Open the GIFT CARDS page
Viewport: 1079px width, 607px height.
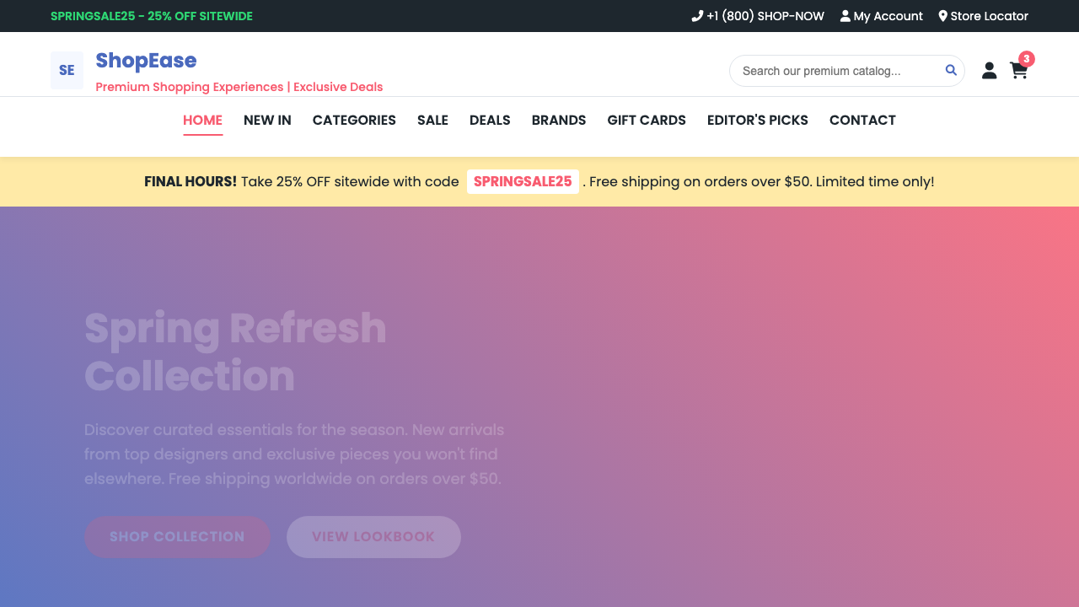[x=647, y=121]
